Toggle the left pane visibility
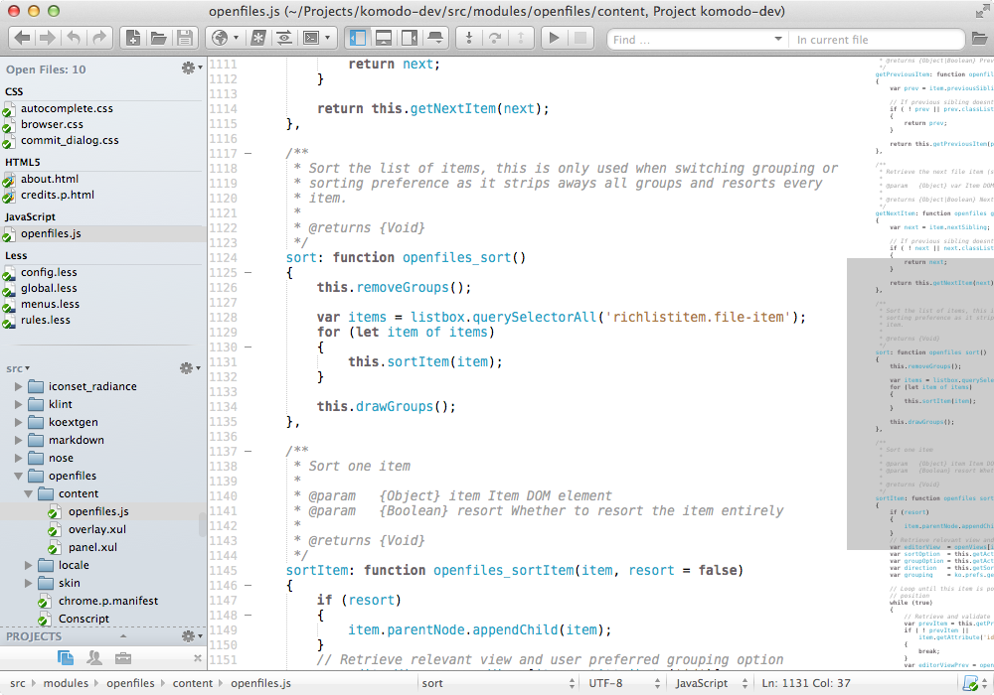This screenshot has height=695, width=994. pyautogui.click(x=358, y=39)
